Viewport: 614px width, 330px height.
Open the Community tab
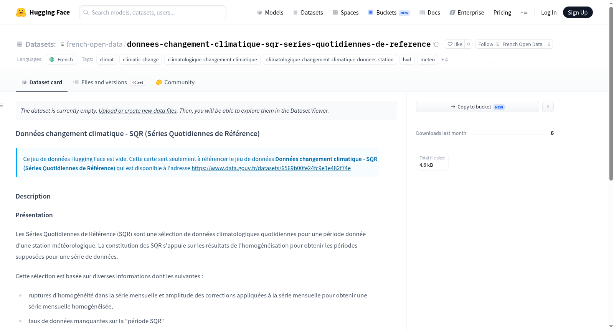[x=175, y=82]
